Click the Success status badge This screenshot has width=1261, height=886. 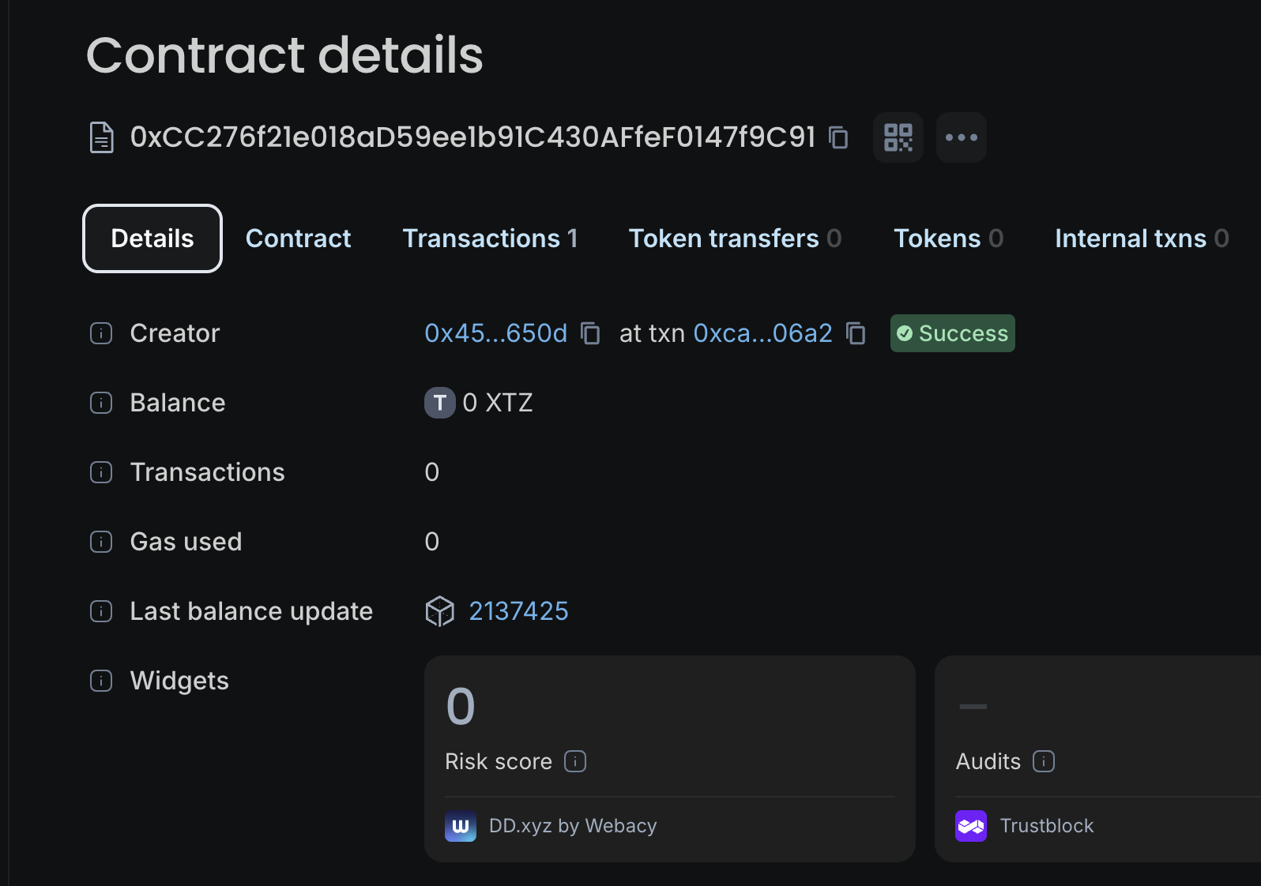tap(951, 333)
